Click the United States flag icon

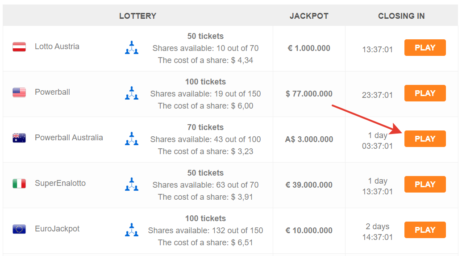[x=19, y=92]
